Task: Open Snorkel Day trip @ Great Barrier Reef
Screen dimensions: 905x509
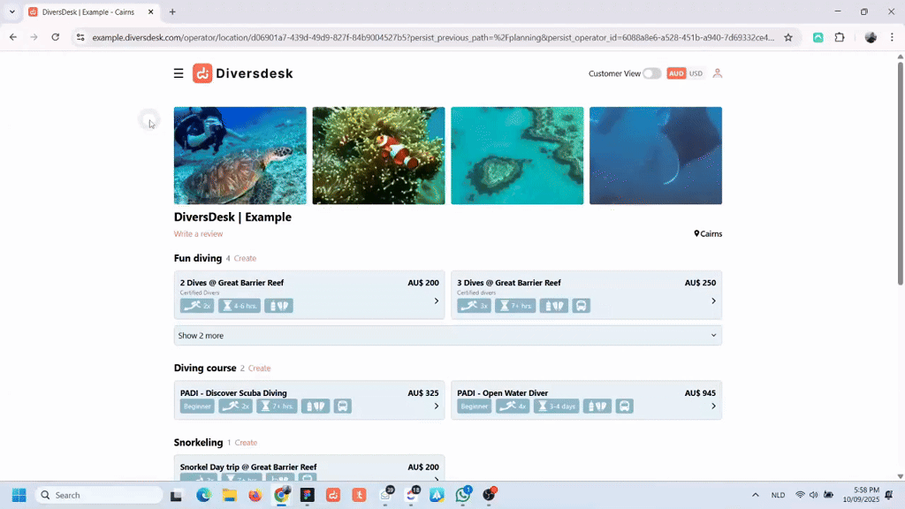Action: click(x=309, y=468)
